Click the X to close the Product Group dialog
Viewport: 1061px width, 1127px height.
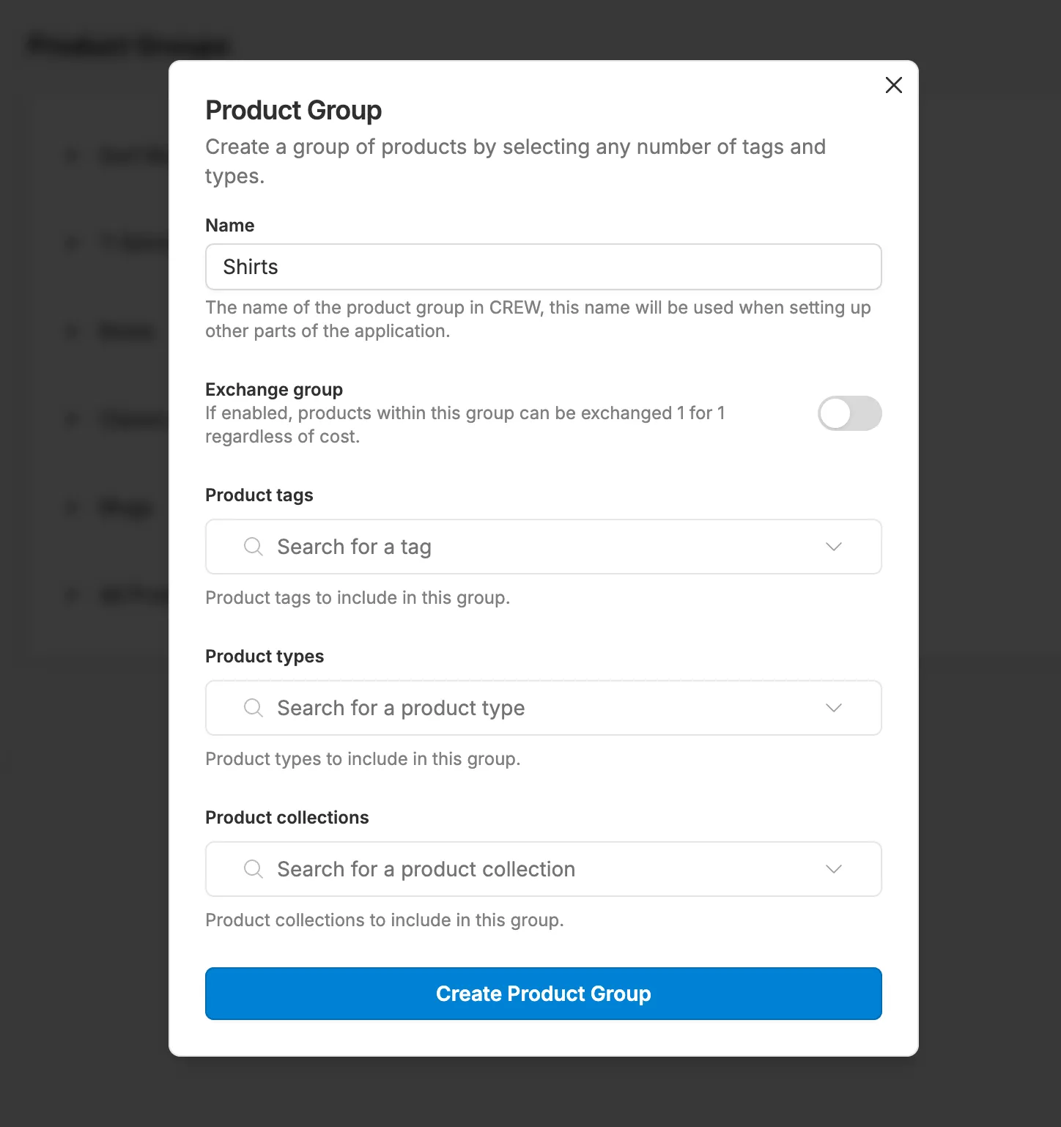pyautogui.click(x=893, y=85)
